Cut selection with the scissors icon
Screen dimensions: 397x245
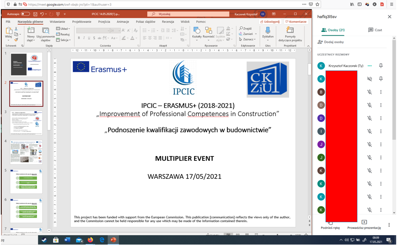16,29
